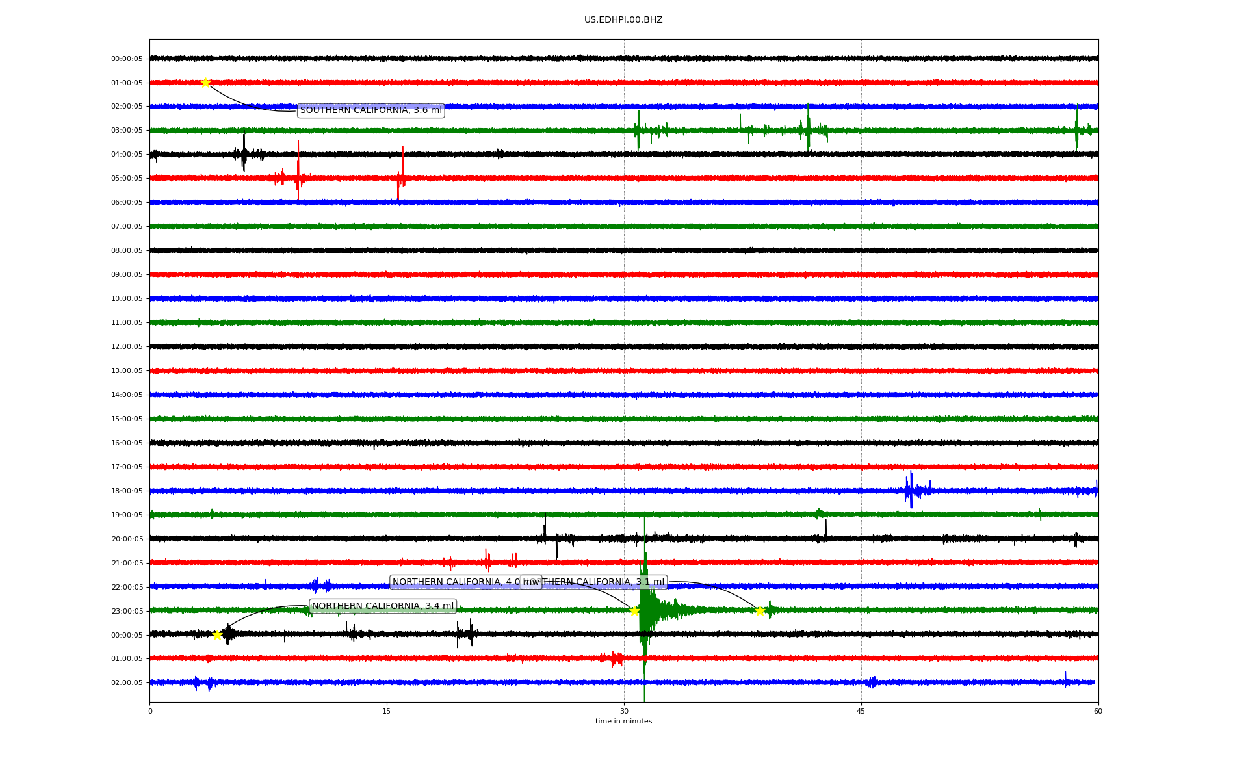This screenshot has height=780, width=1248.
Task: Click the 18:00:05 time label
Action: (127, 491)
